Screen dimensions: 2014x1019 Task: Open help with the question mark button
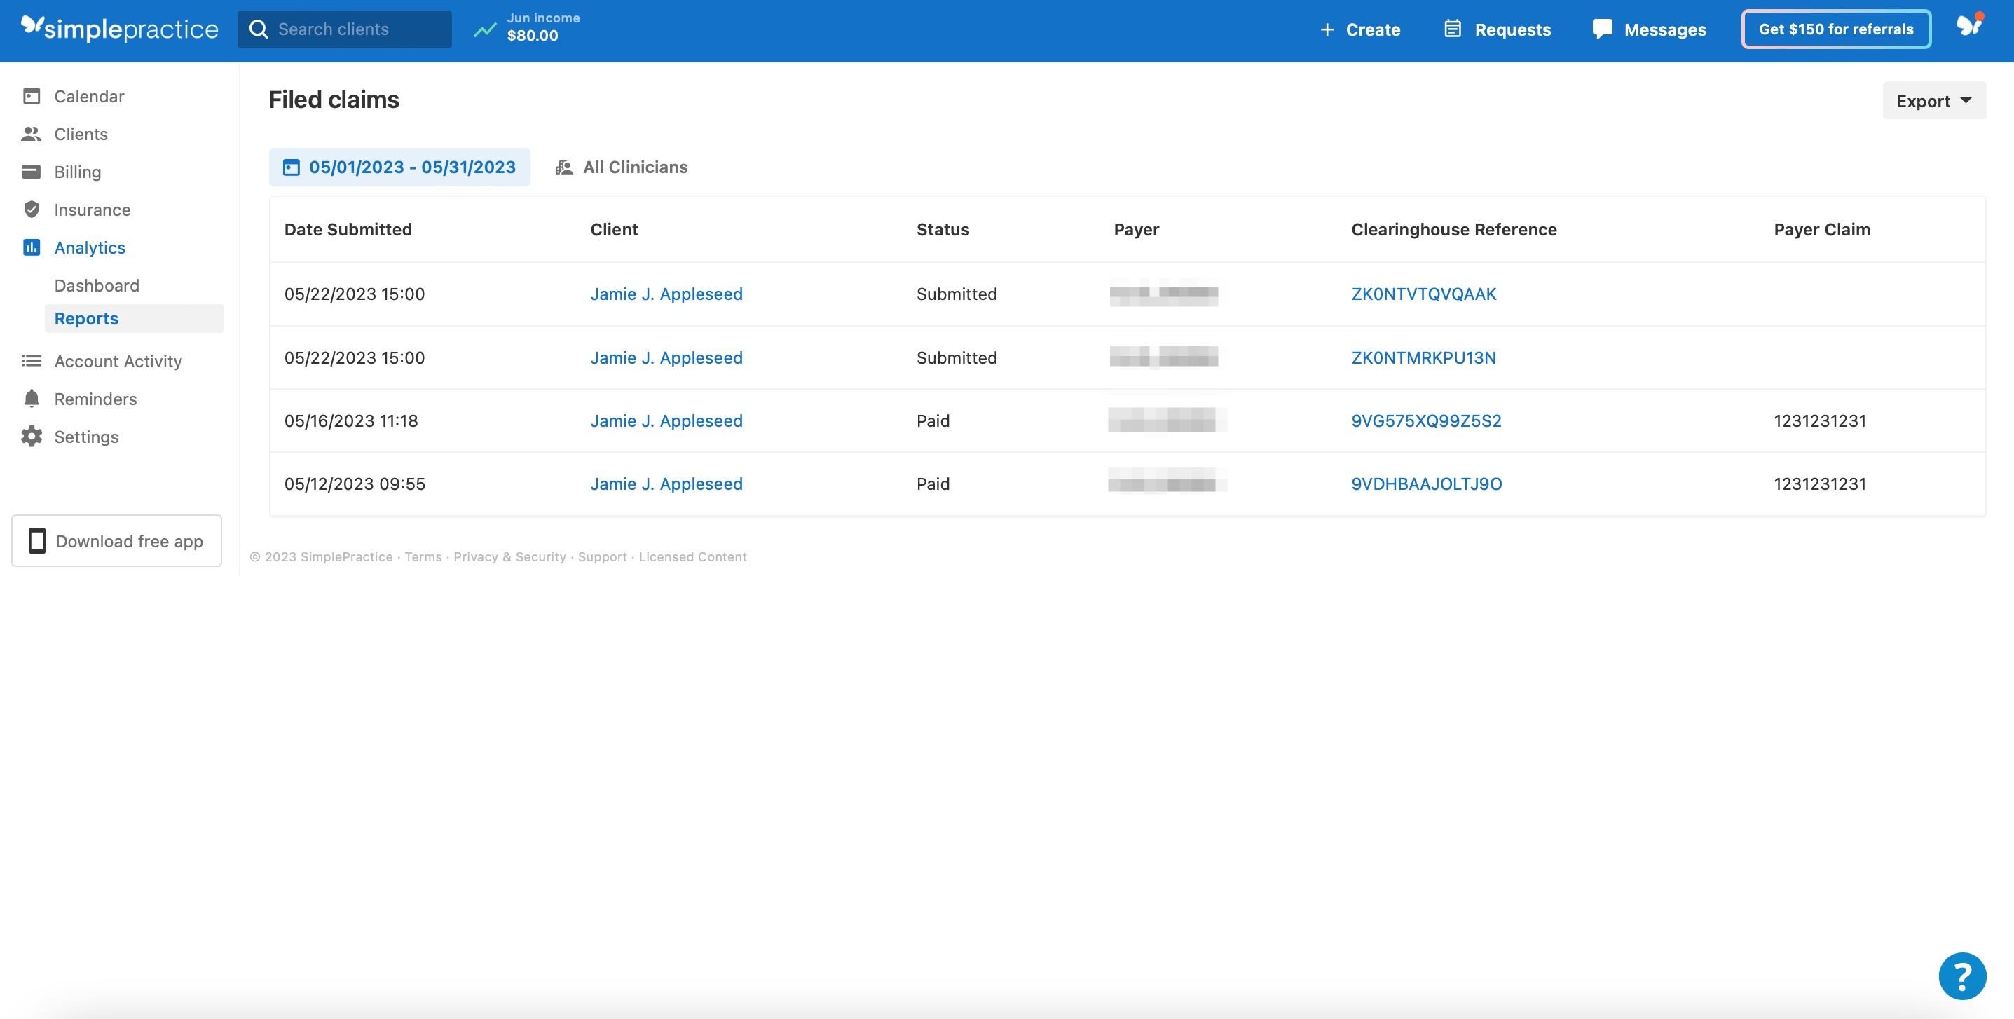1962,976
